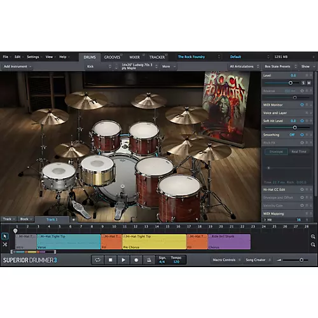Adjust the Soft Hit Level slider
318x318 pixels.
click(x=294, y=128)
